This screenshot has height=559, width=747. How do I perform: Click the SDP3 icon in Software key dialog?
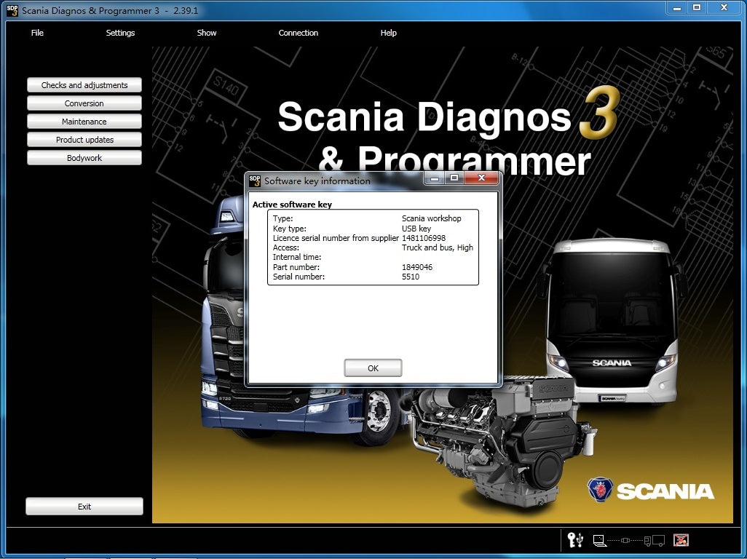point(255,181)
